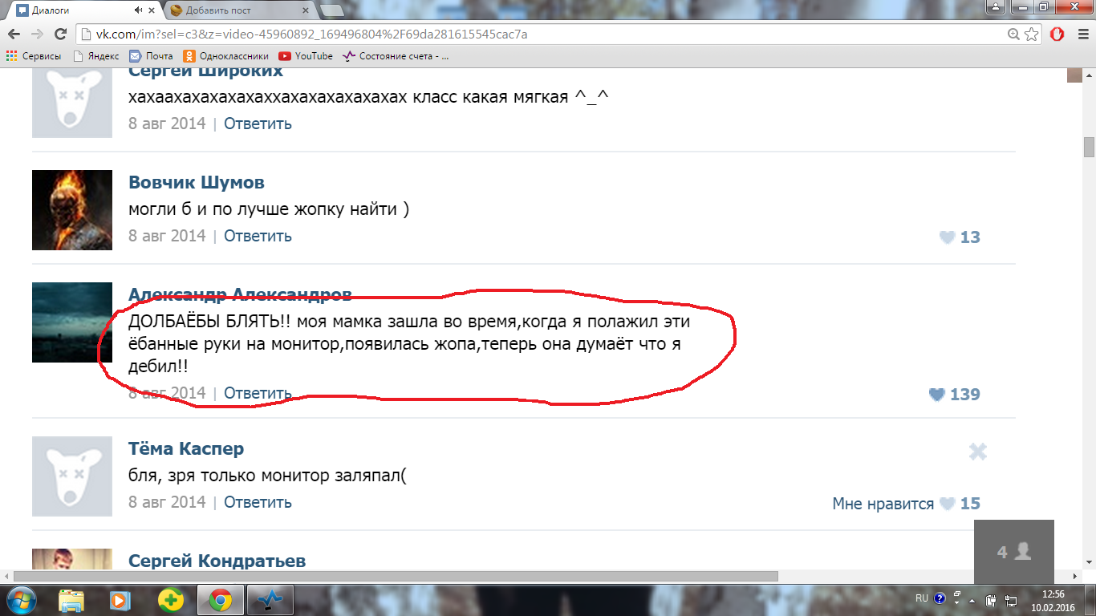Open the Chrome hamburger menu

click(1081, 34)
